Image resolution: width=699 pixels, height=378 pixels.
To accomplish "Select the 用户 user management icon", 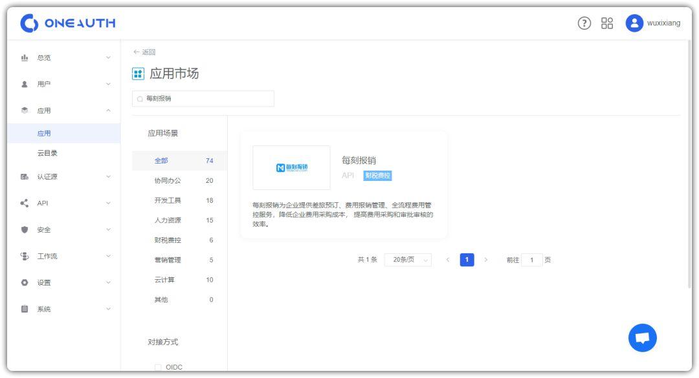I will click(x=25, y=84).
